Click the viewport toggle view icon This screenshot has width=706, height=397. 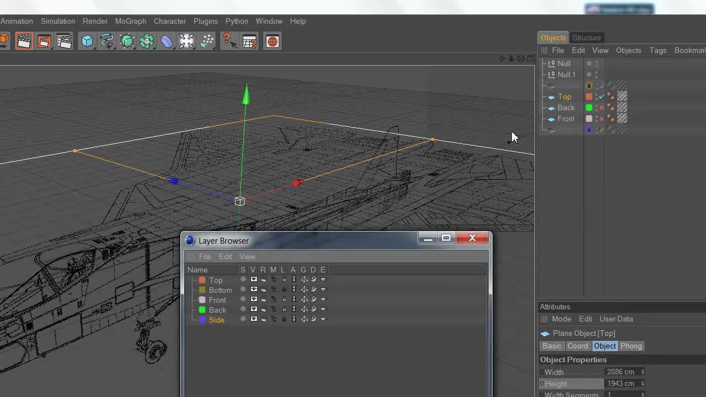click(531, 58)
